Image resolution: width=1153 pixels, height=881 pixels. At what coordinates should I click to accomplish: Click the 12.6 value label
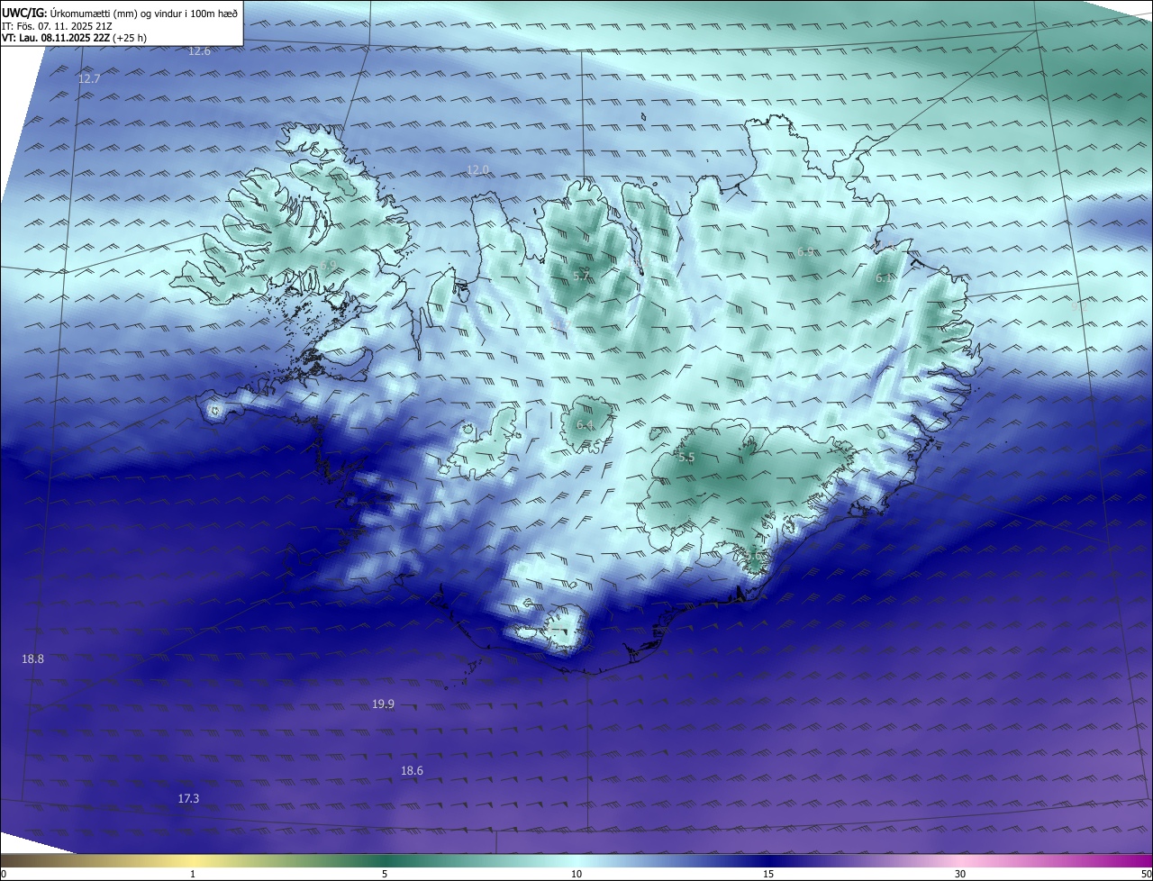(x=199, y=51)
